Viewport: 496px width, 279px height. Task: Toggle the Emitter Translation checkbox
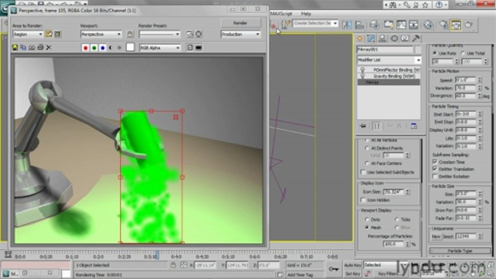(435, 169)
